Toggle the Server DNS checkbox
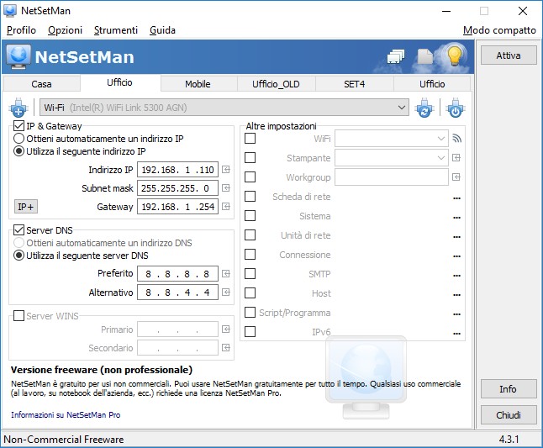 pyautogui.click(x=18, y=230)
